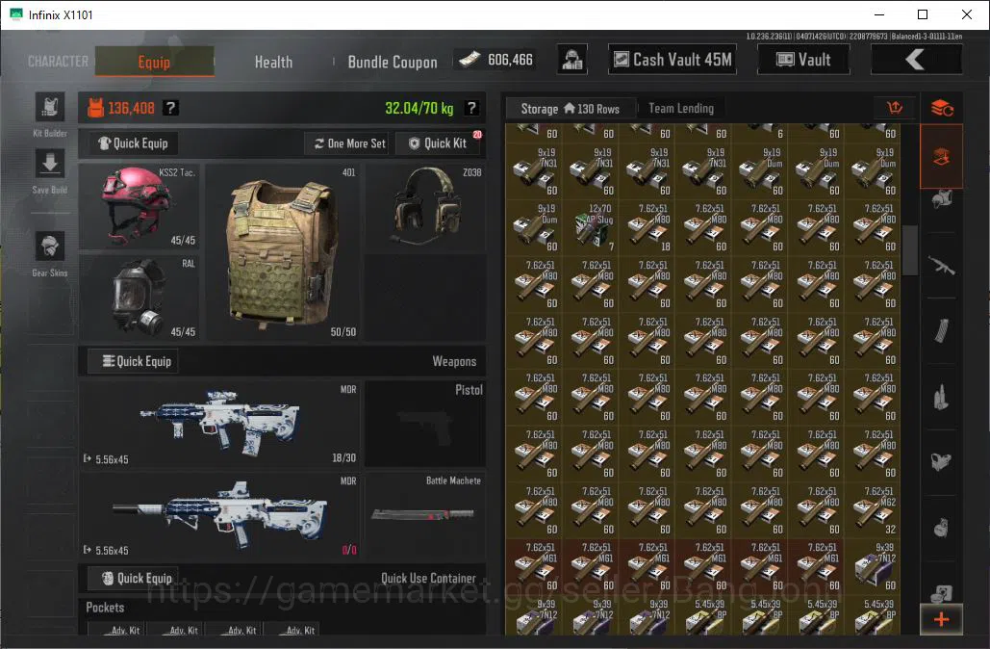The width and height of the screenshot is (990, 649).
Task: Filter storage by magazines icon
Action: [x=941, y=330]
